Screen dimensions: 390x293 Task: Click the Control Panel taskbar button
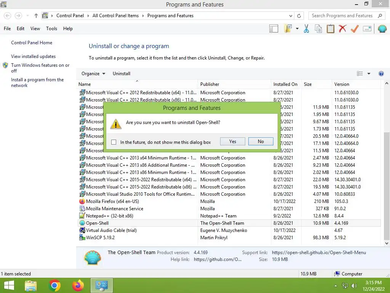(x=102, y=285)
